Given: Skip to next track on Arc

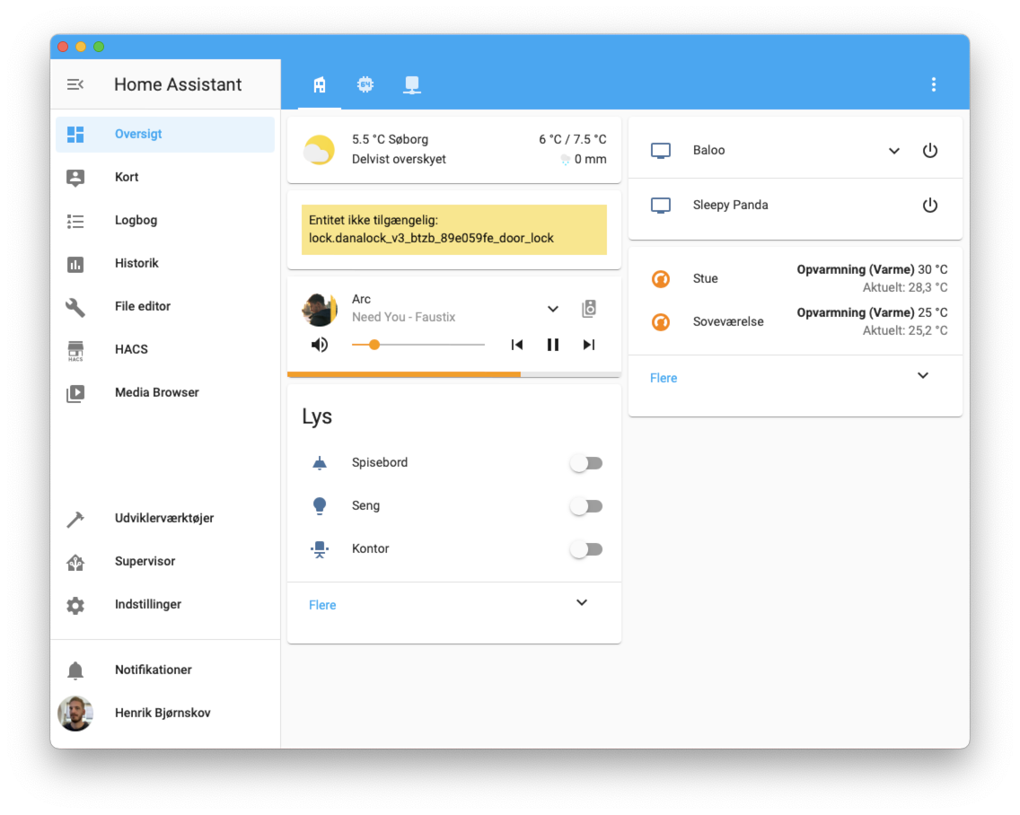Looking at the screenshot, I should 589,345.
